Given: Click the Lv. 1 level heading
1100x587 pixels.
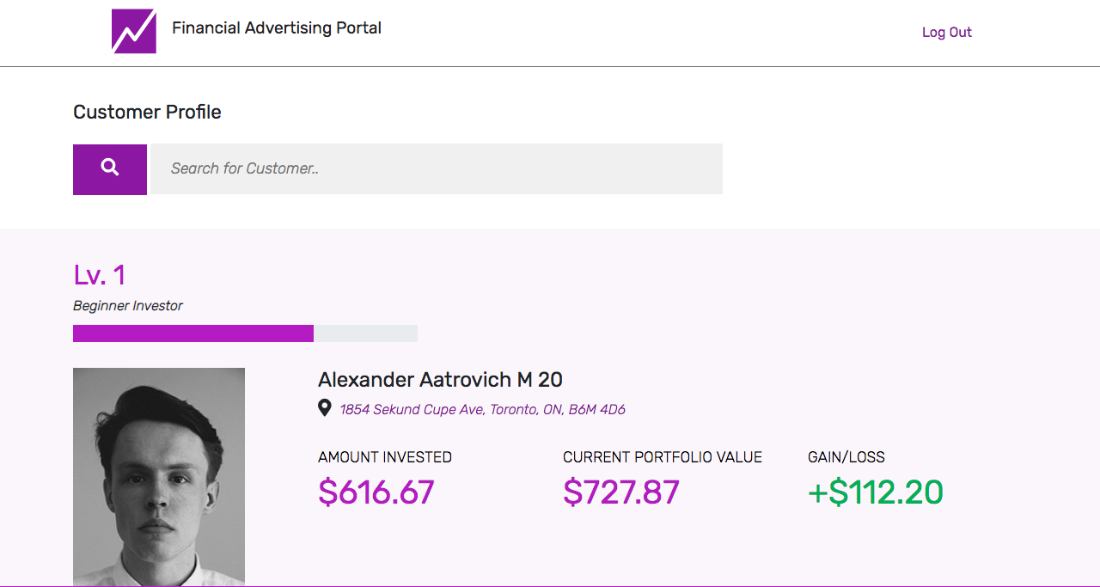Looking at the screenshot, I should click(x=100, y=276).
